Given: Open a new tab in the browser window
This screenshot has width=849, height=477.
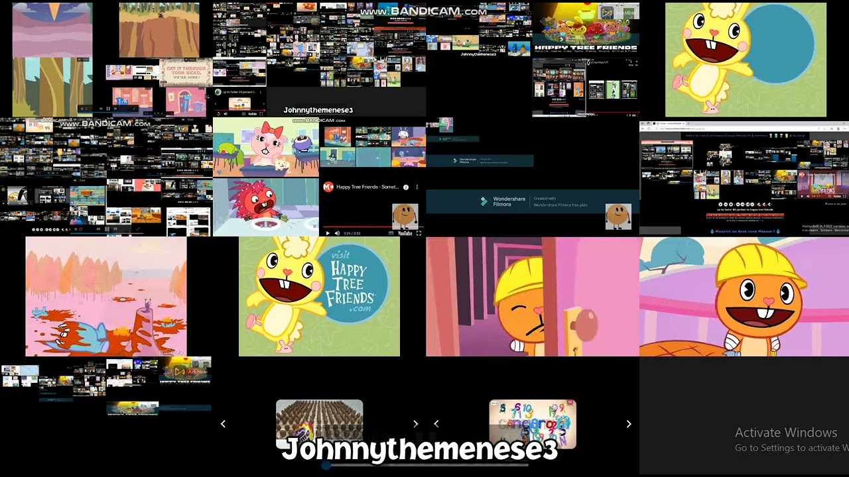Looking at the screenshot, I should [688, 123].
